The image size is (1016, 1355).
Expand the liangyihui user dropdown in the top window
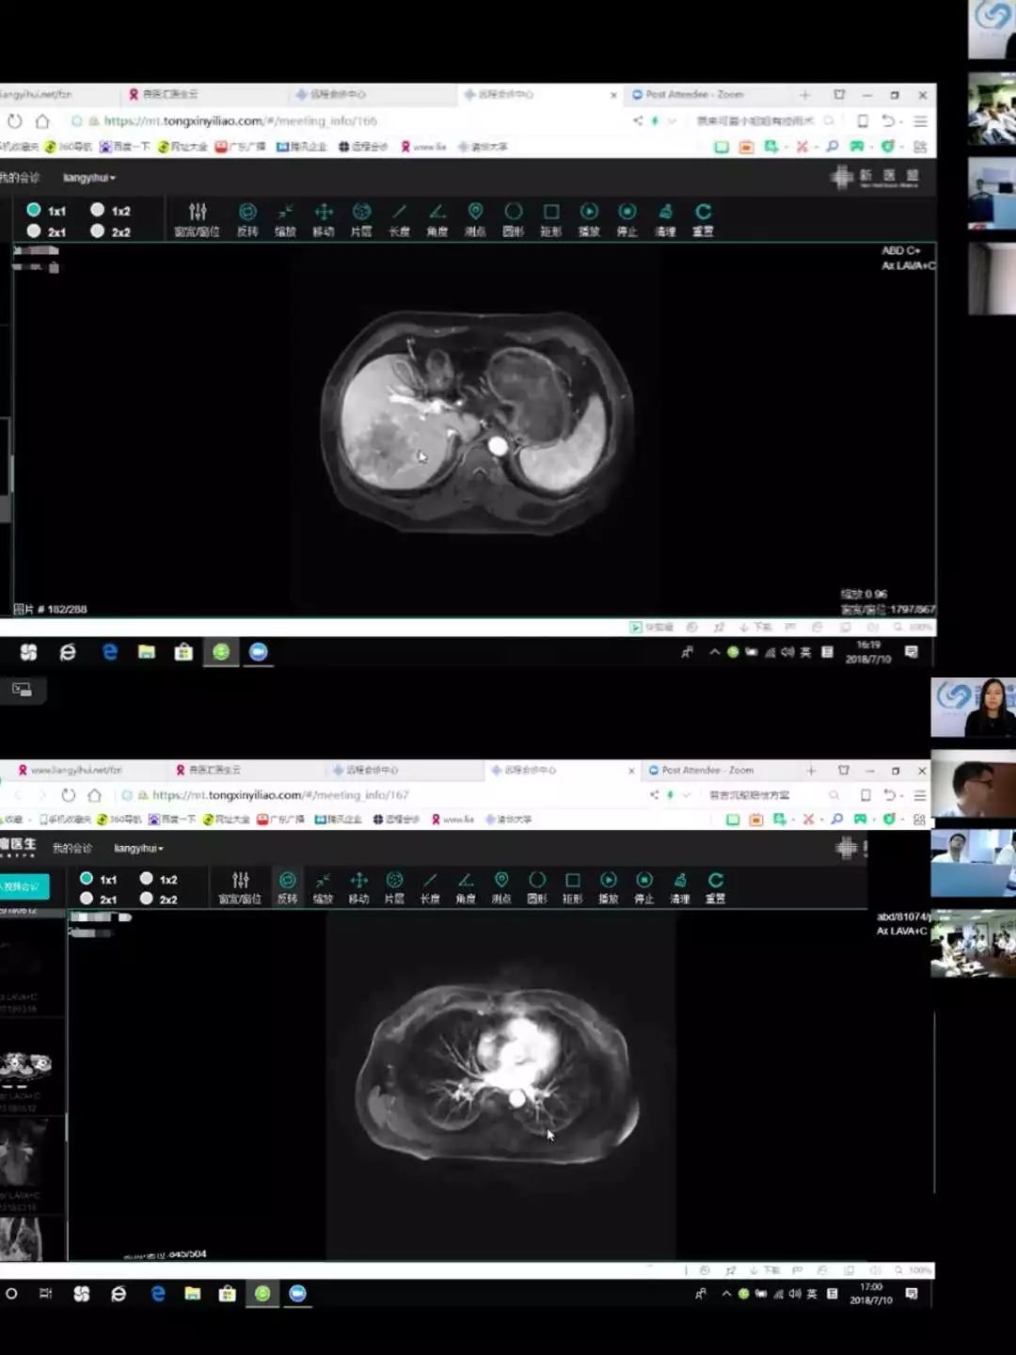coord(89,178)
